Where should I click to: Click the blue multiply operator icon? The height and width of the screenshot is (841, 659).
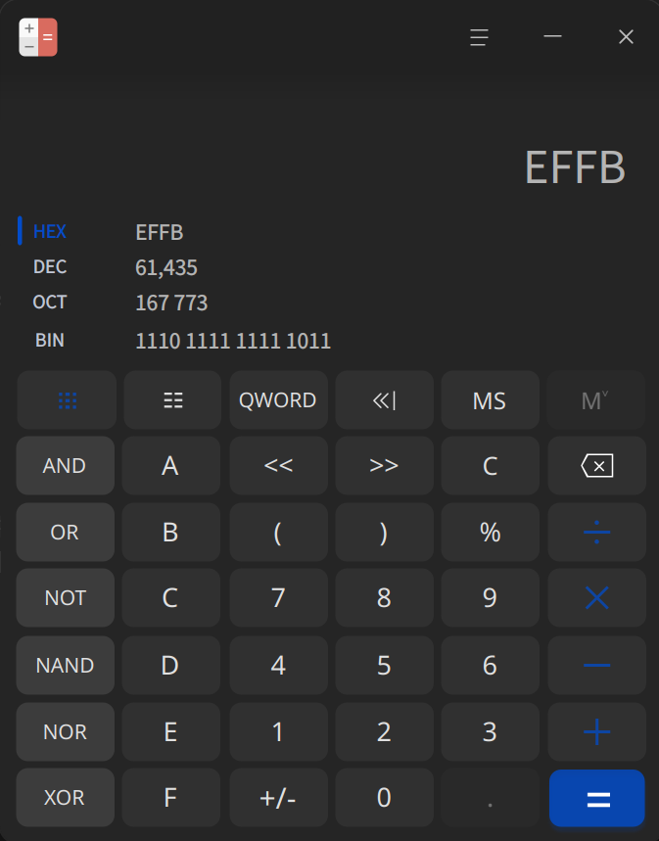pyautogui.click(x=596, y=598)
